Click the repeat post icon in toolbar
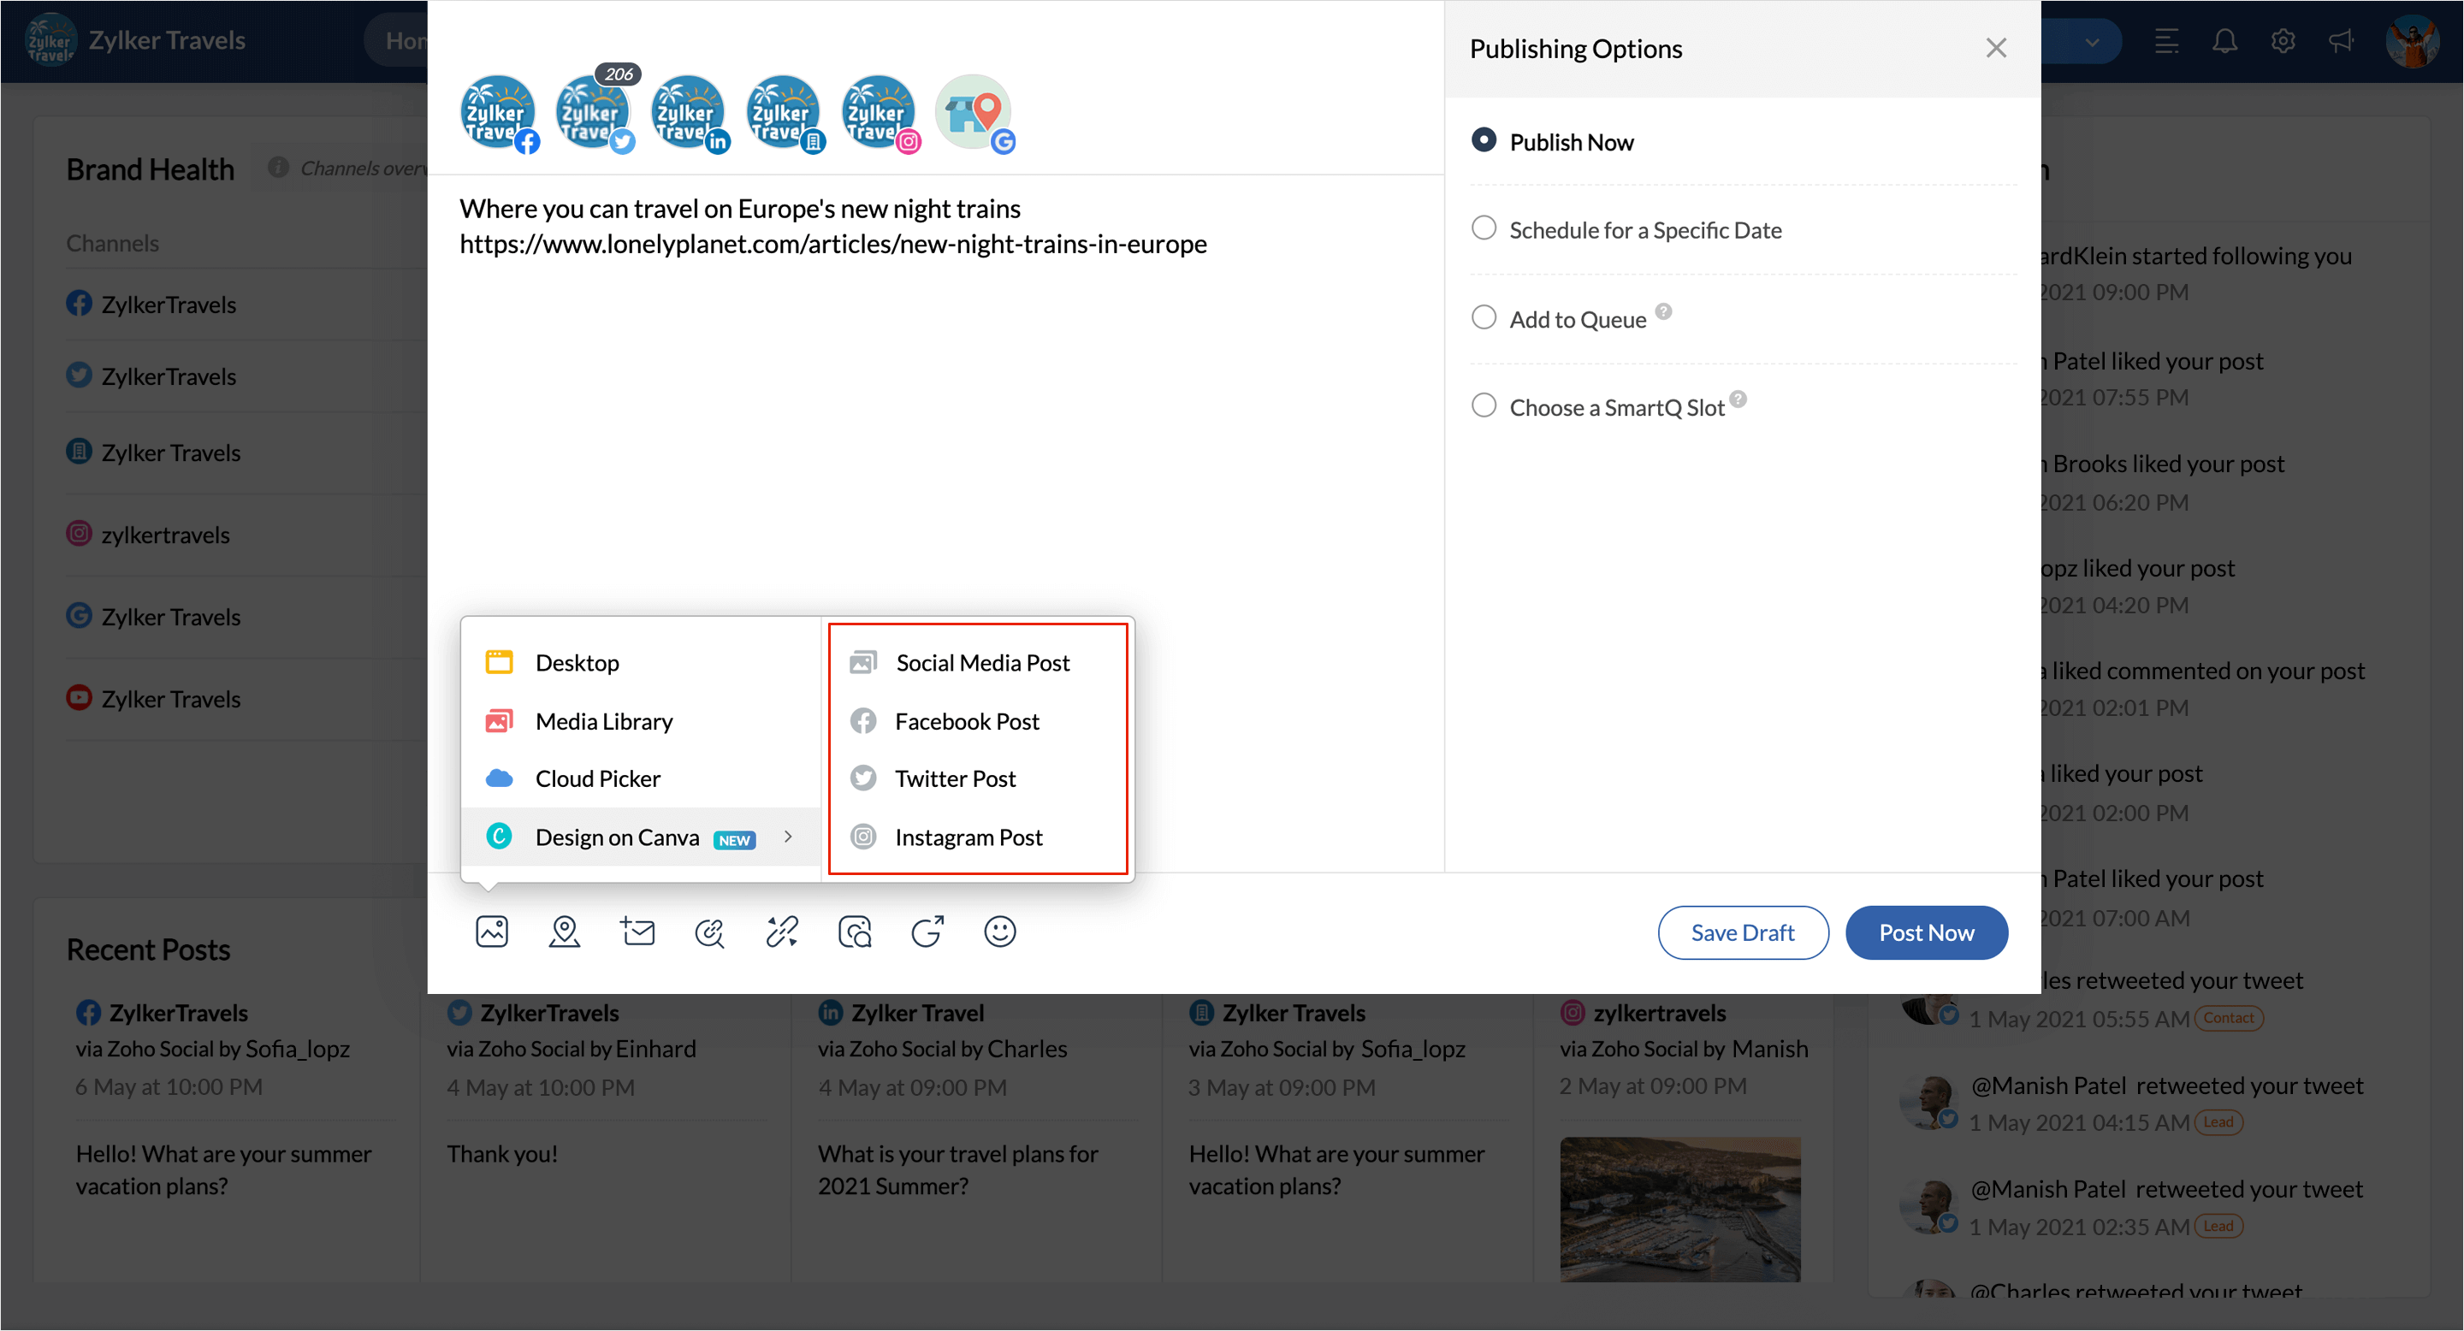This screenshot has width=2464, height=1331. click(927, 932)
